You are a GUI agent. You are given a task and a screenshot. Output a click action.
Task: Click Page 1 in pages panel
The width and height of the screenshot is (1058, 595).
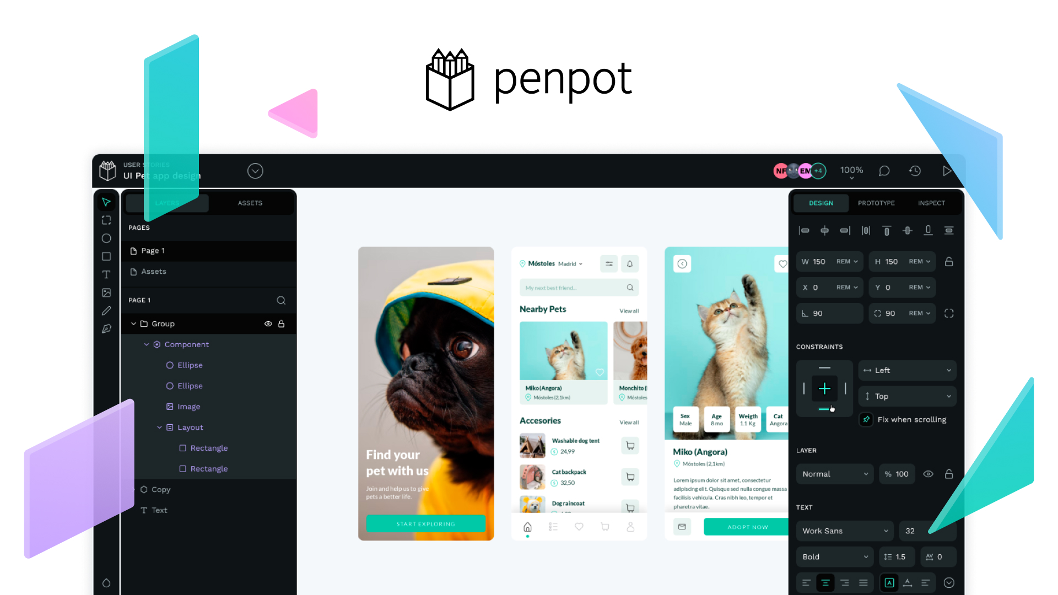[x=153, y=251]
